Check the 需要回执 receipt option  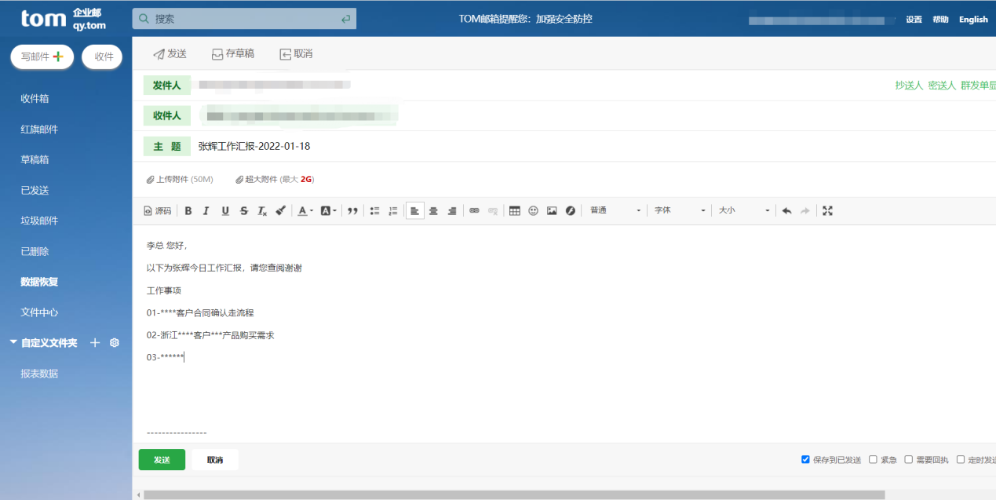[909, 459]
